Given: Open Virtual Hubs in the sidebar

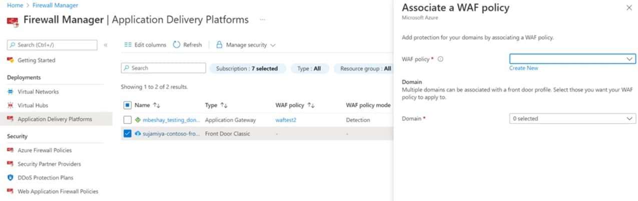Looking at the screenshot, I should click(x=33, y=105).
